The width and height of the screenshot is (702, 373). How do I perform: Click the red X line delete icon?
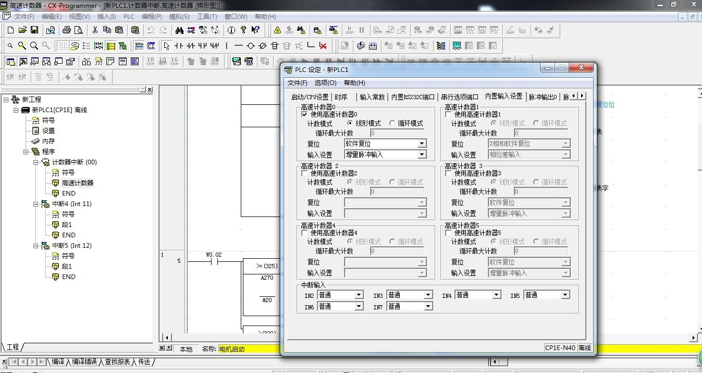[323, 46]
